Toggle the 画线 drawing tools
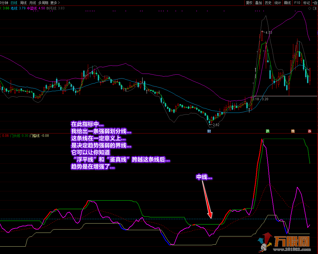318x254 pixels. coord(287,3)
